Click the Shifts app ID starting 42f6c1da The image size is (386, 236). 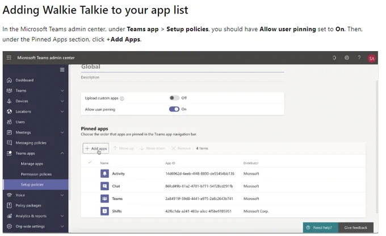pos(198,211)
